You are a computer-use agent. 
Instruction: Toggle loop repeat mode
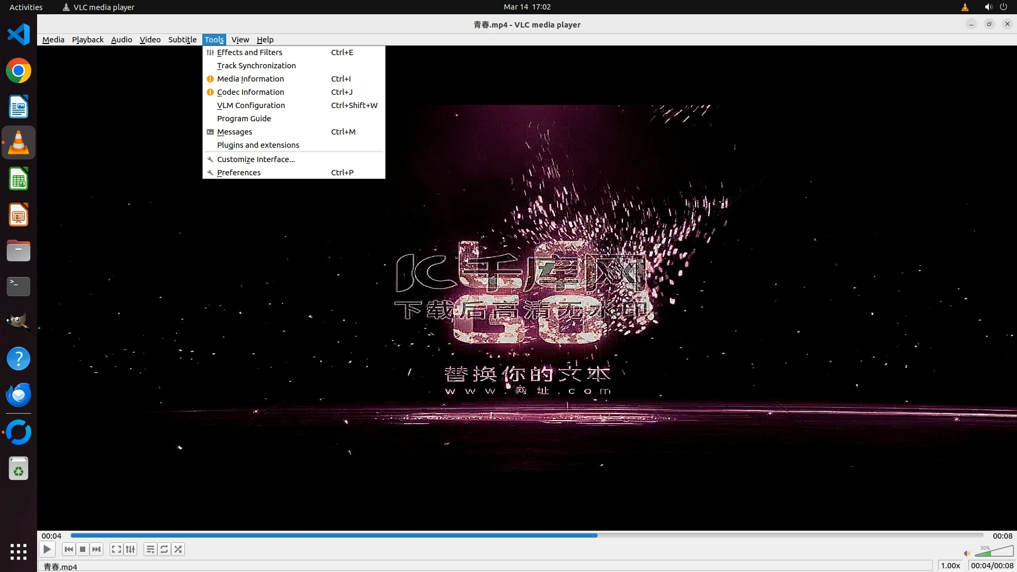pyautogui.click(x=164, y=549)
